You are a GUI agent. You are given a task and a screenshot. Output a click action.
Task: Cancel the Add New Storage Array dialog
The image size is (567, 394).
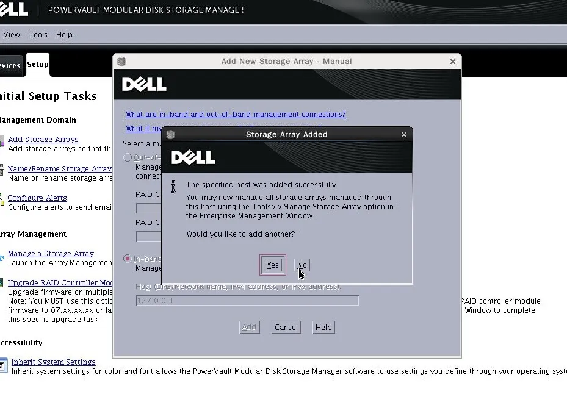click(286, 327)
